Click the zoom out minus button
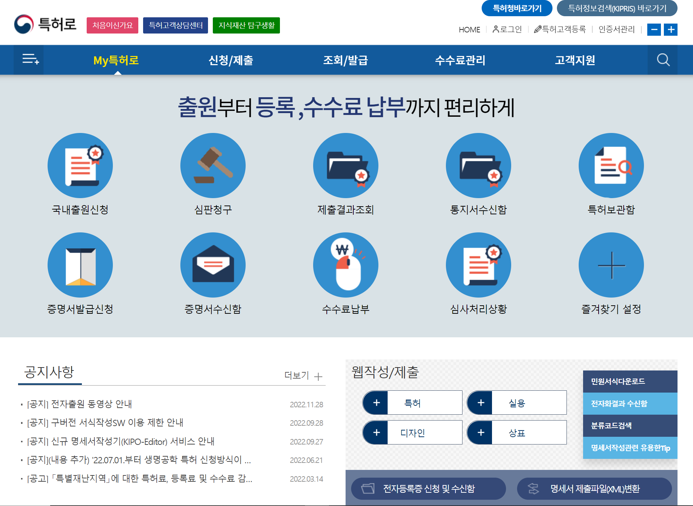Screen dimensions: 693x506 [x=654, y=29]
